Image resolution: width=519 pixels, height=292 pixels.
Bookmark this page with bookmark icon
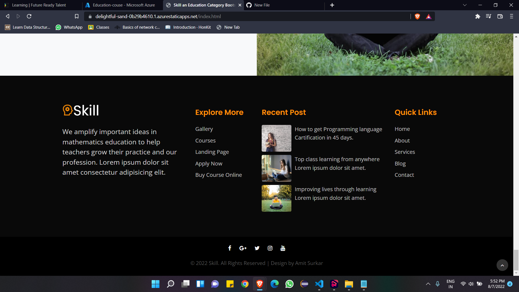click(x=76, y=16)
